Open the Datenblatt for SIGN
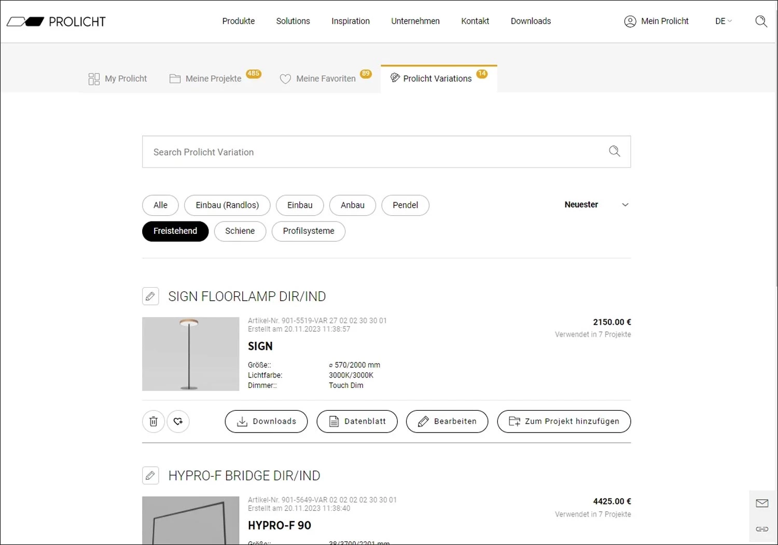This screenshot has width=778, height=545. click(357, 422)
